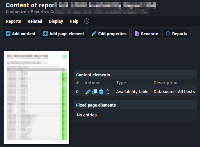Click the Content elements section header

[93, 75]
